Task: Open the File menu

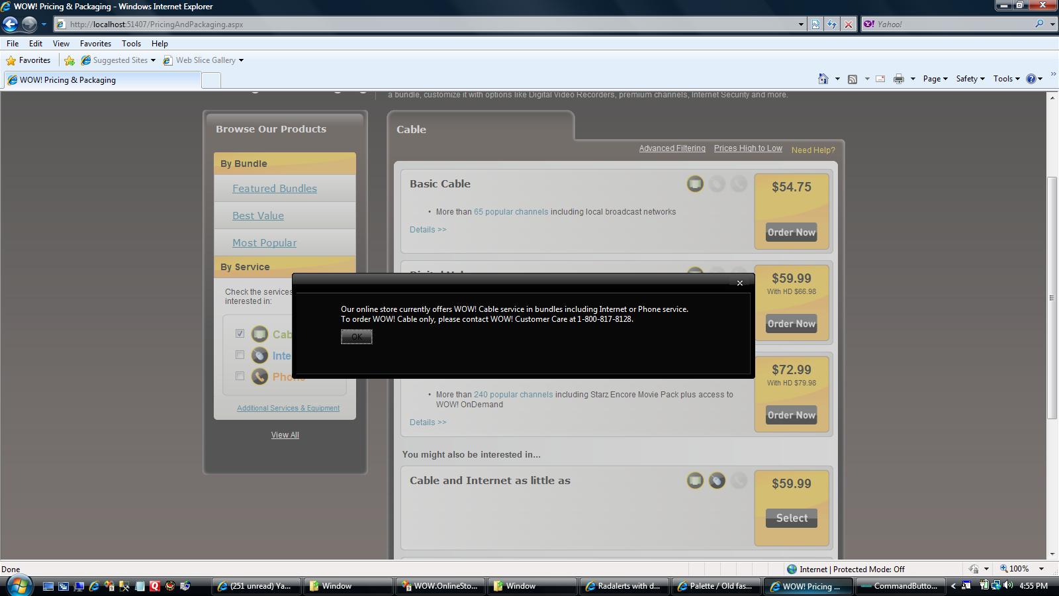Action: 13,43
